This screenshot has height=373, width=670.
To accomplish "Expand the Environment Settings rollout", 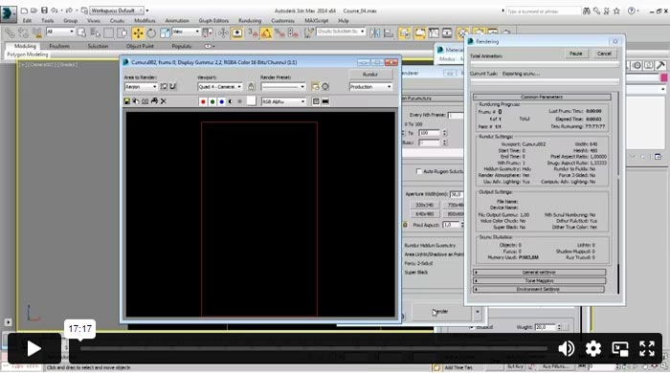I will (x=539, y=290).
